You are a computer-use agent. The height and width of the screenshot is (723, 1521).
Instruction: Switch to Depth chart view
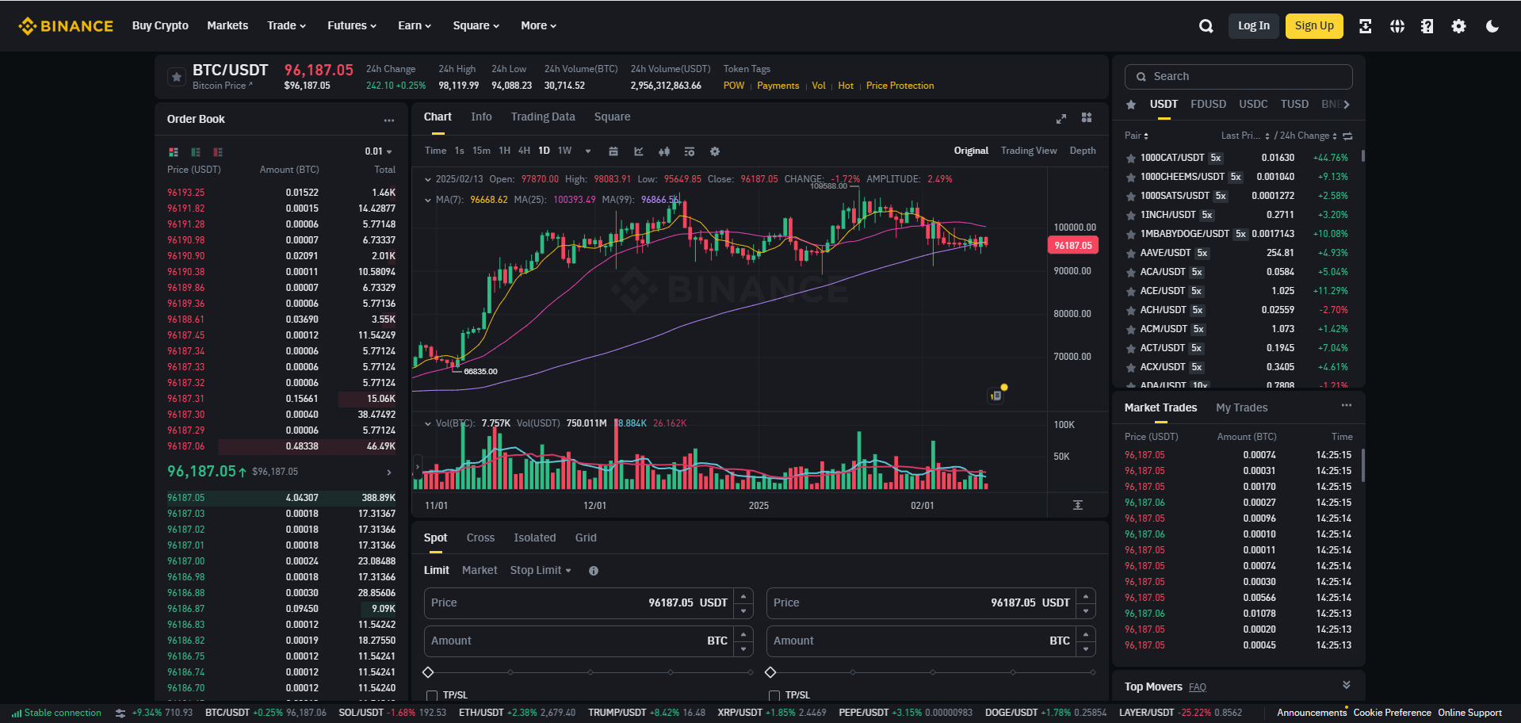tap(1083, 151)
